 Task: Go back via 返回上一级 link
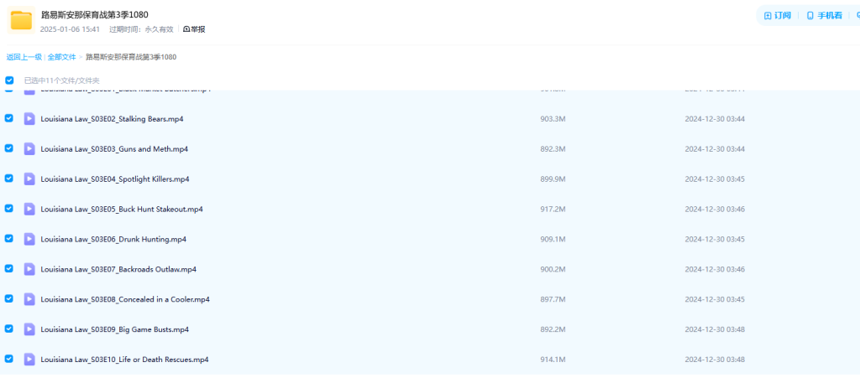click(24, 57)
